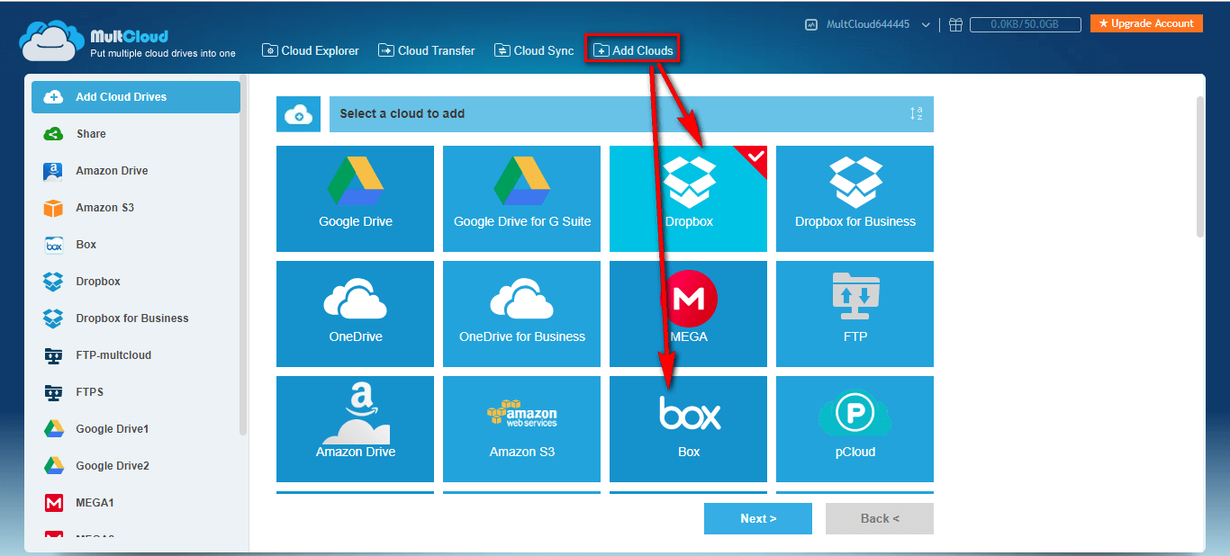The image size is (1230, 556).
Task: Select the pCloud tile
Action: (855, 429)
